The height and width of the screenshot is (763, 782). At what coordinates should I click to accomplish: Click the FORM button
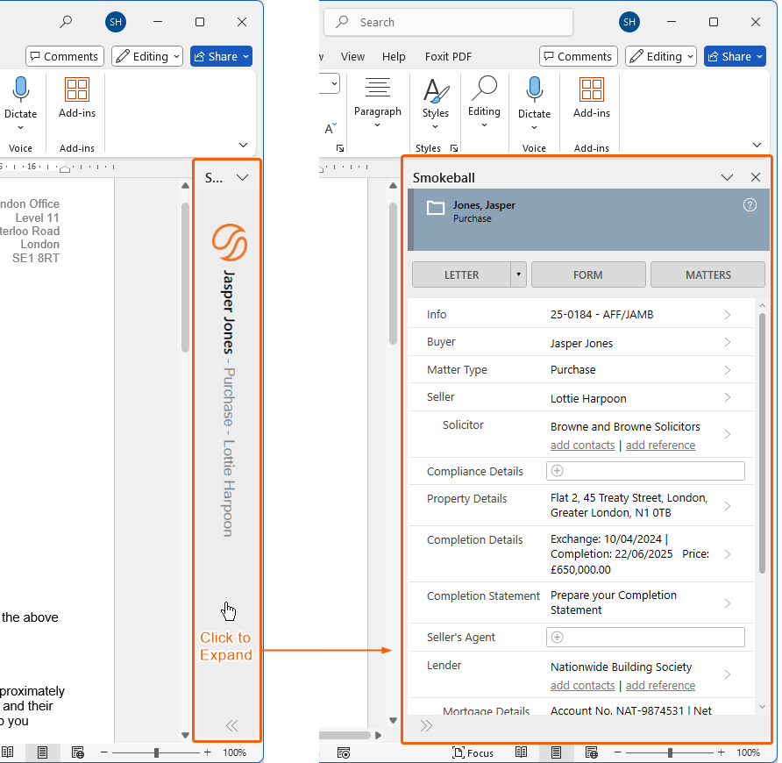[588, 275]
